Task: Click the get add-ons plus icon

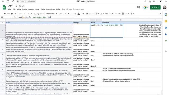Action: click(x=166, y=51)
